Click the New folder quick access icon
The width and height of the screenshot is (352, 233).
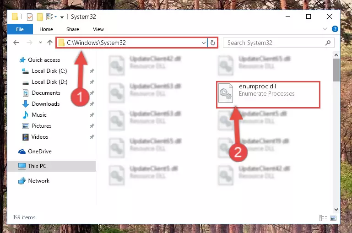pyautogui.click(x=40, y=17)
